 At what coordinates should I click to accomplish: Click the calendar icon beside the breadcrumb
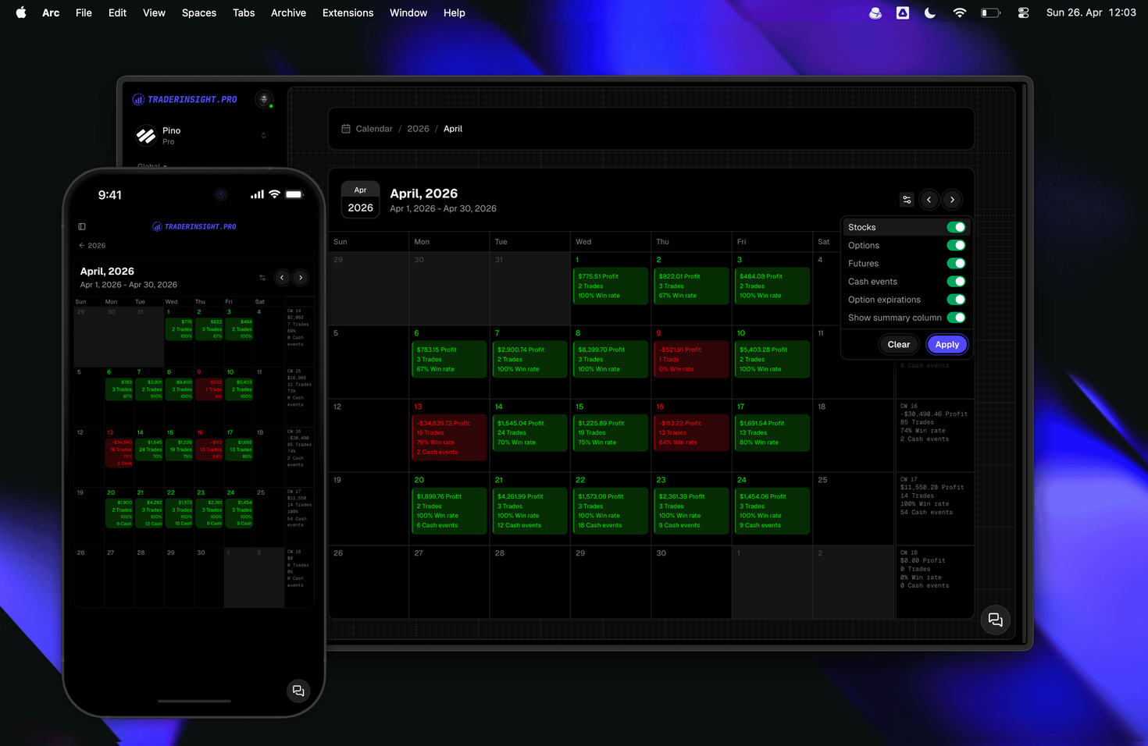(346, 128)
